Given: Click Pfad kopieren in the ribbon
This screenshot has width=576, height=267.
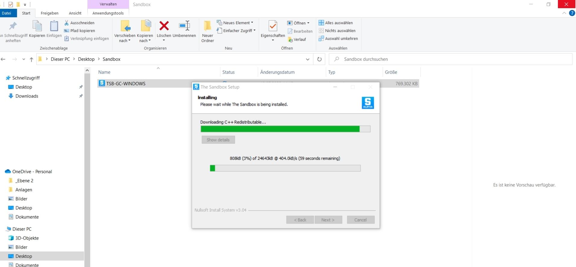Looking at the screenshot, I should (x=79, y=30).
